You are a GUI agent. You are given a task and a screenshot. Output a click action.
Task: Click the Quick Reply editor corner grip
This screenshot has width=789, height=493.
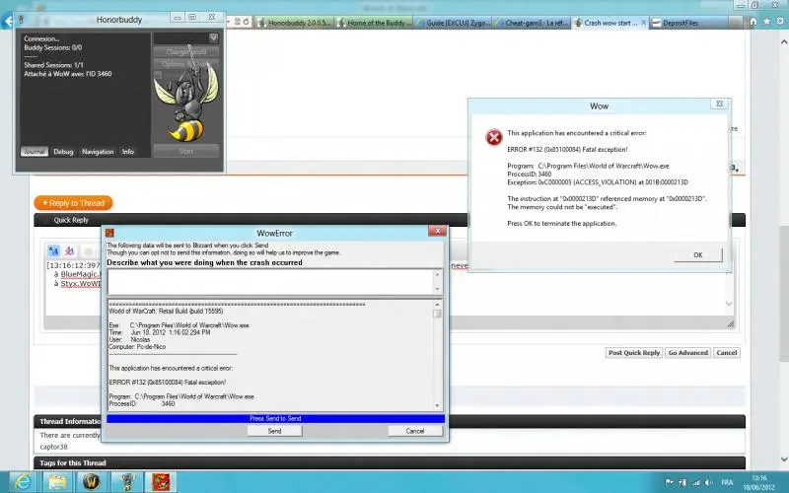730,324
